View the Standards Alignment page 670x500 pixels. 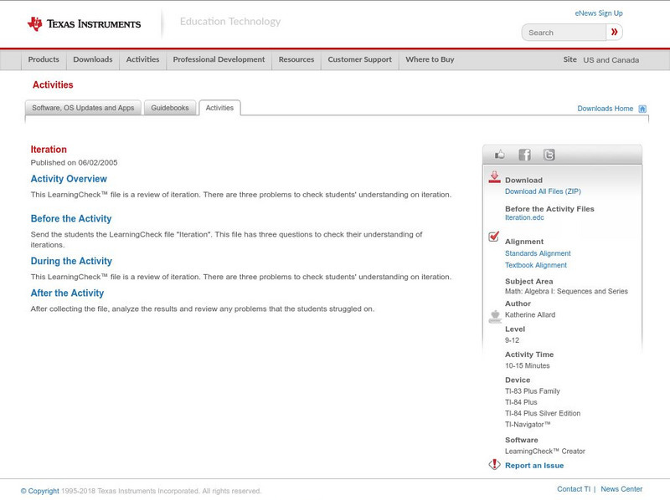[x=538, y=253]
